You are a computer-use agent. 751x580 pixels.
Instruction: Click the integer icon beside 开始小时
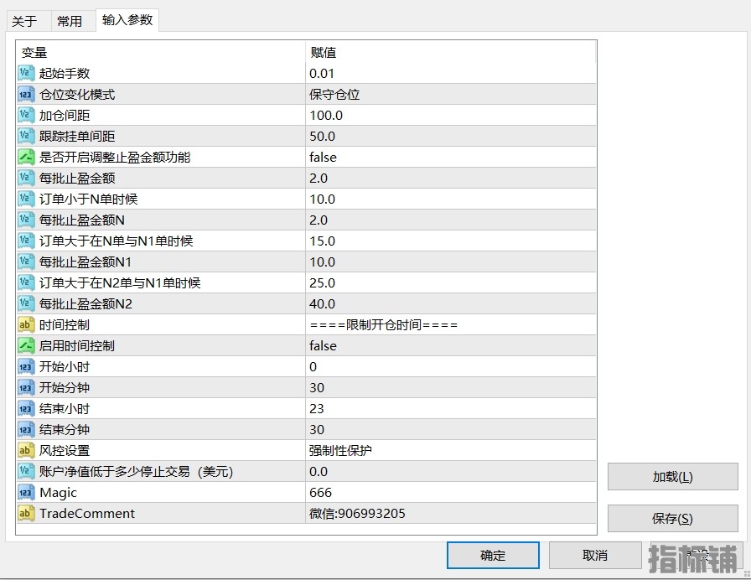26,367
